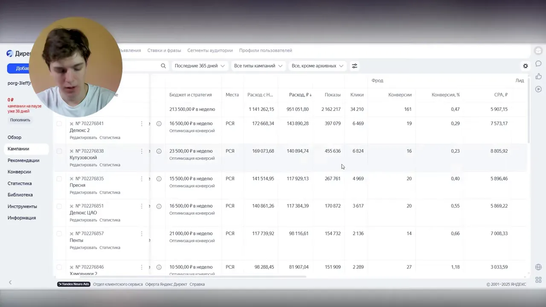
Task: Switch to Сегменты аудитории tab
Action: (210, 50)
